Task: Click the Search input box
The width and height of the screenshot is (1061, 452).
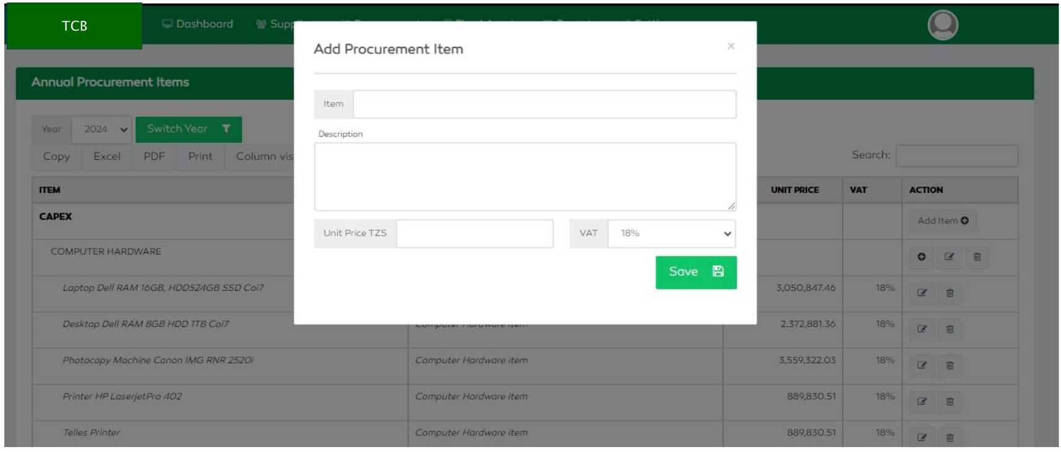Action: (x=956, y=156)
